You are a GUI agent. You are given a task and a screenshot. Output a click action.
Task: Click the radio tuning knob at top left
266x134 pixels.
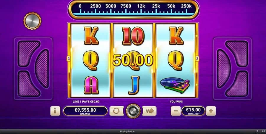[32, 21]
